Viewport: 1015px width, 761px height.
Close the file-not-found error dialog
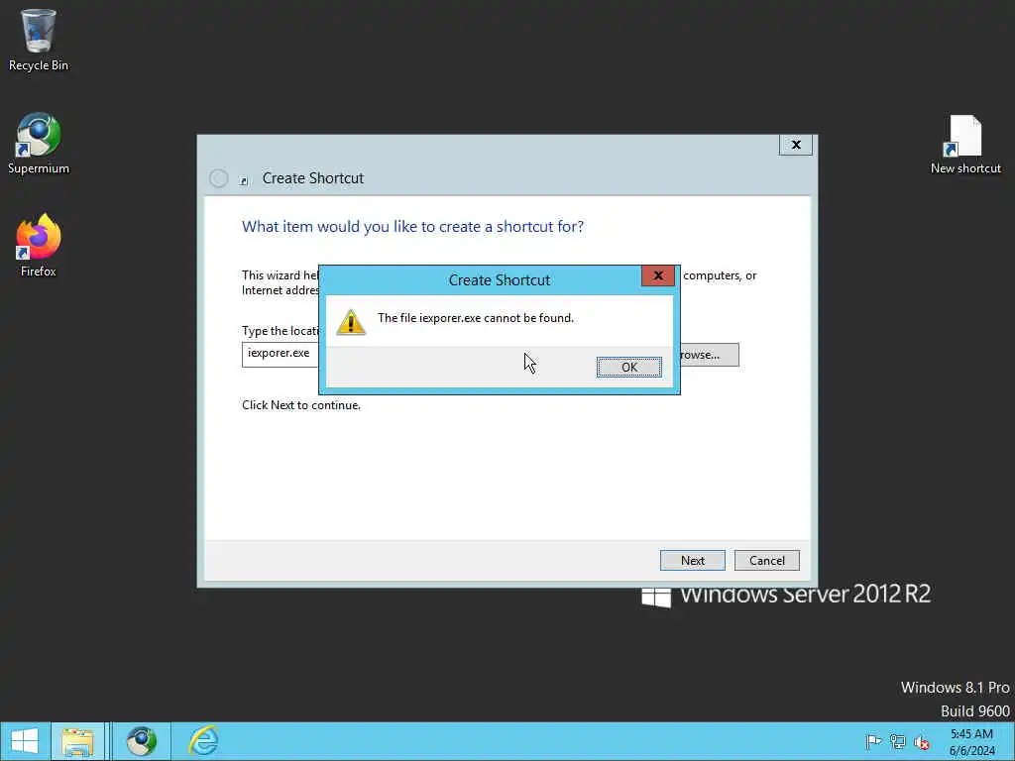click(658, 275)
